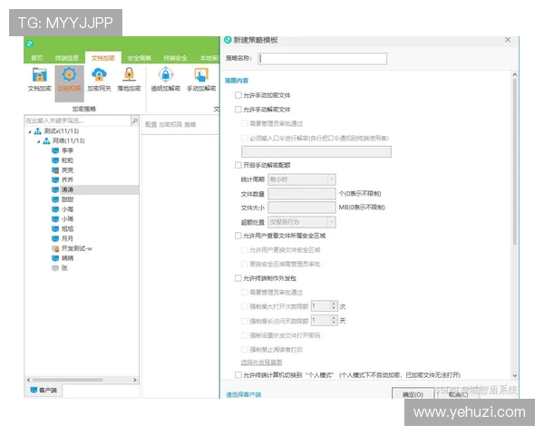Image resolution: width=544 pixels, height=435 pixels.
Task: Check the 允许手动解密文件 option
Action: (x=238, y=109)
